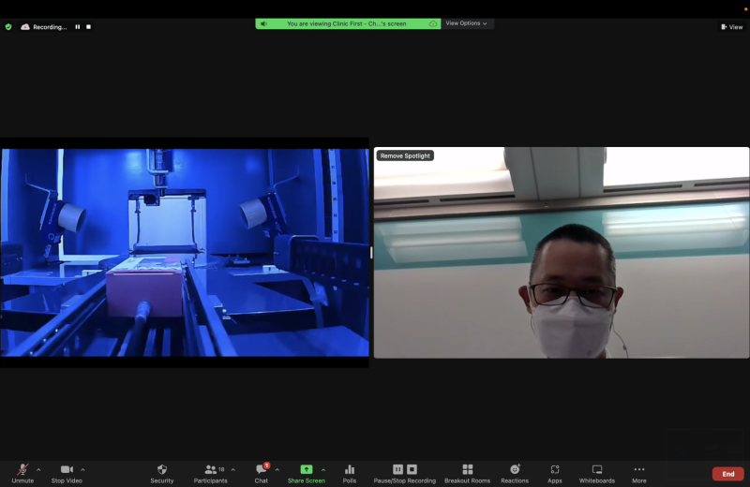Expand the Share Screen options arrow
This screenshot has height=487, width=750.
[323, 470]
